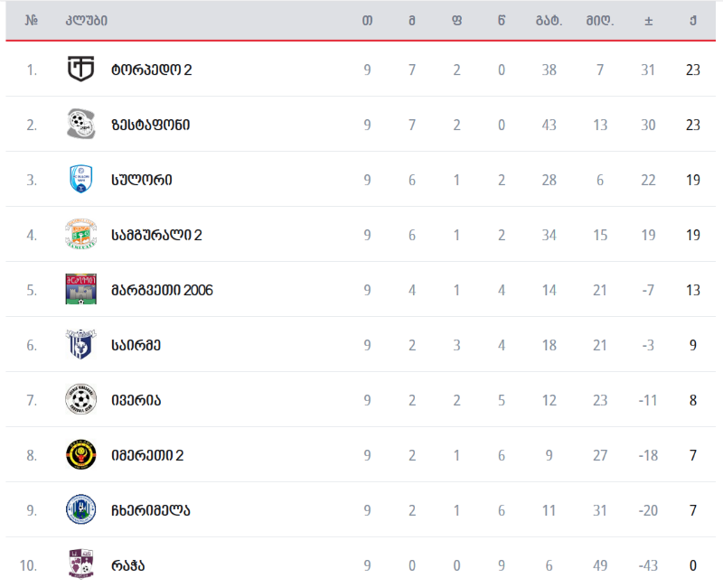Viewport: 723px width, 587px height.
Task: Click the № rank column header
Action: coord(32,21)
